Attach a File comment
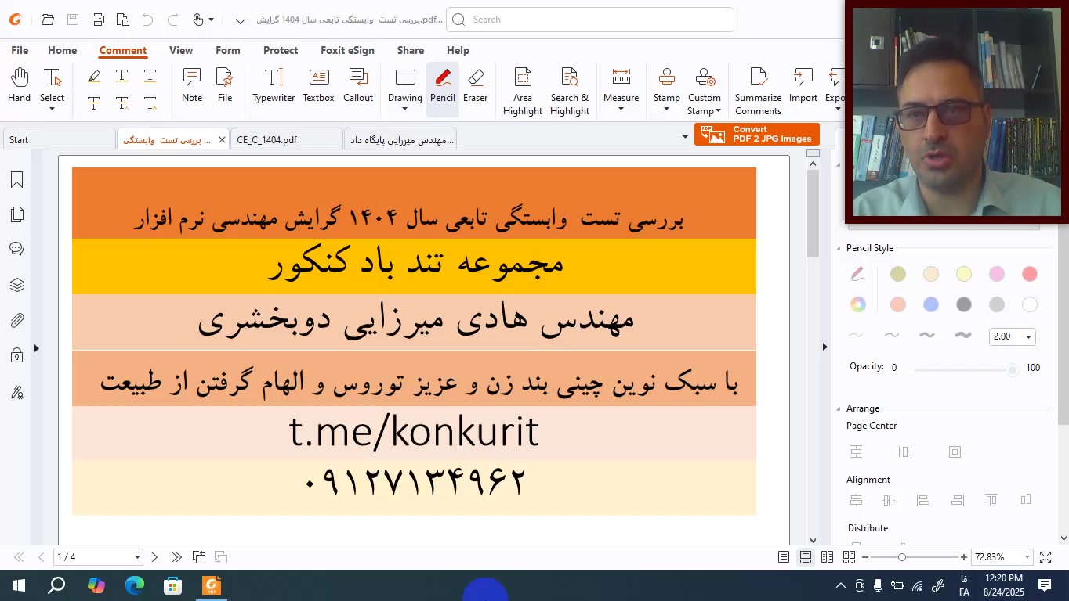This screenshot has width=1069, height=601. coord(225,85)
